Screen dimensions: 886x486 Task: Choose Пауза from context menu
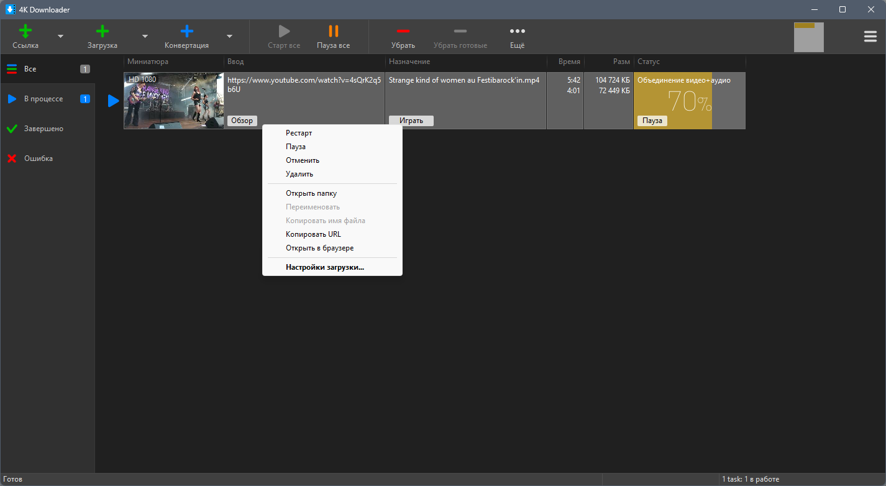[332, 147]
